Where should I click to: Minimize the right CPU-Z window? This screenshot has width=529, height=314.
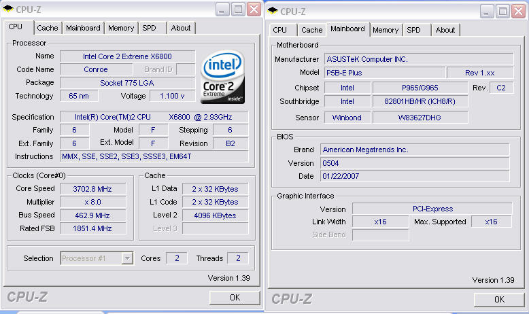487,12
